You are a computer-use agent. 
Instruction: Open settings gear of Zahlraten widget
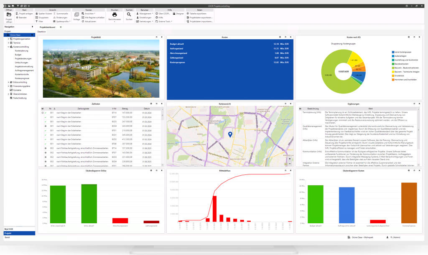click(x=151, y=104)
